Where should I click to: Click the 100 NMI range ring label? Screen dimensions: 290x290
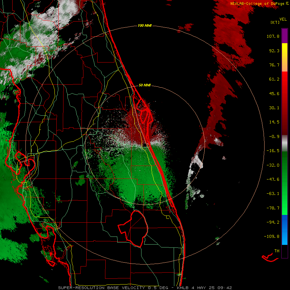(x=145, y=25)
